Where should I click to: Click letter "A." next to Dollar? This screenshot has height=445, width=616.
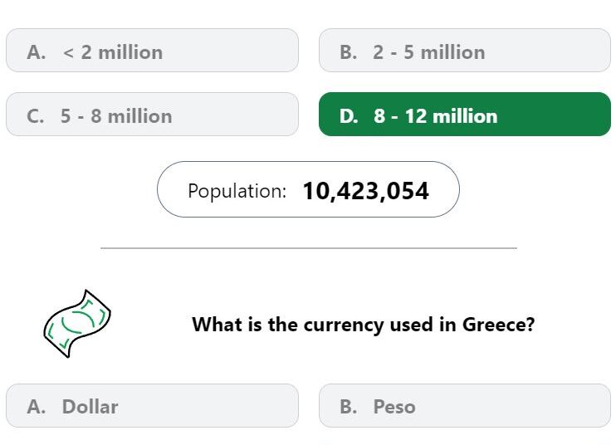[x=37, y=407]
